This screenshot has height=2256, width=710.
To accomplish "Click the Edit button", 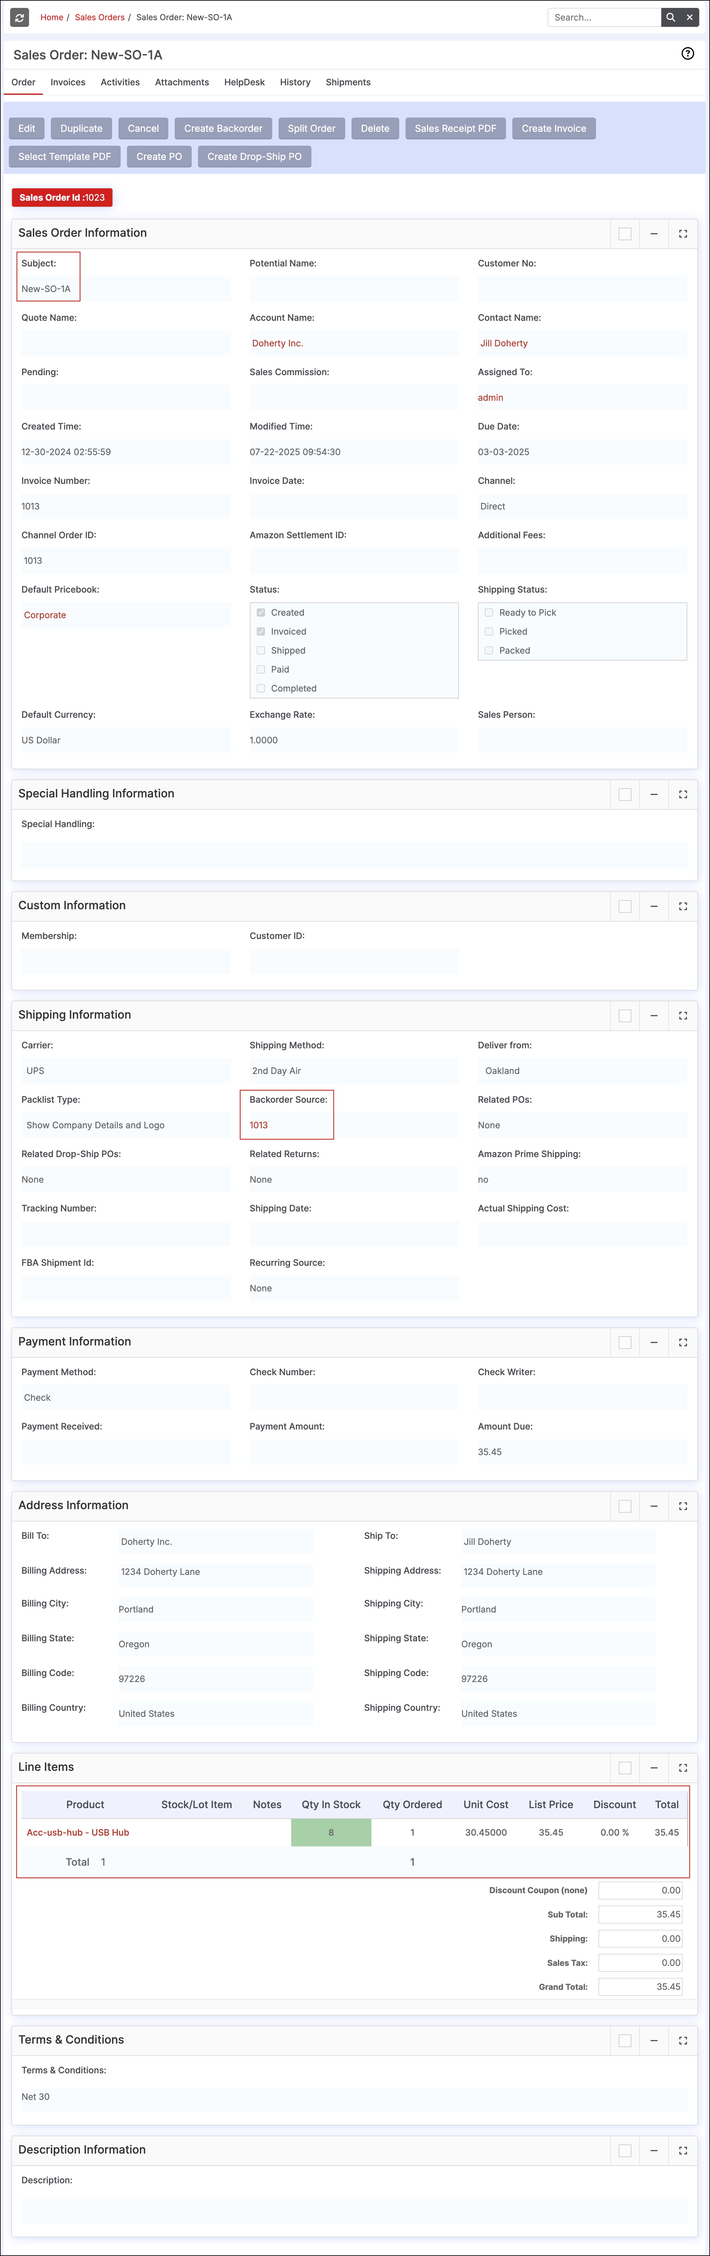I will pyautogui.click(x=27, y=129).
